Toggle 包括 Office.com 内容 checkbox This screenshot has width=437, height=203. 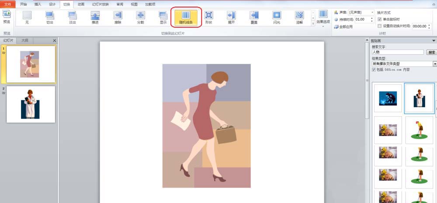point(374,70)
